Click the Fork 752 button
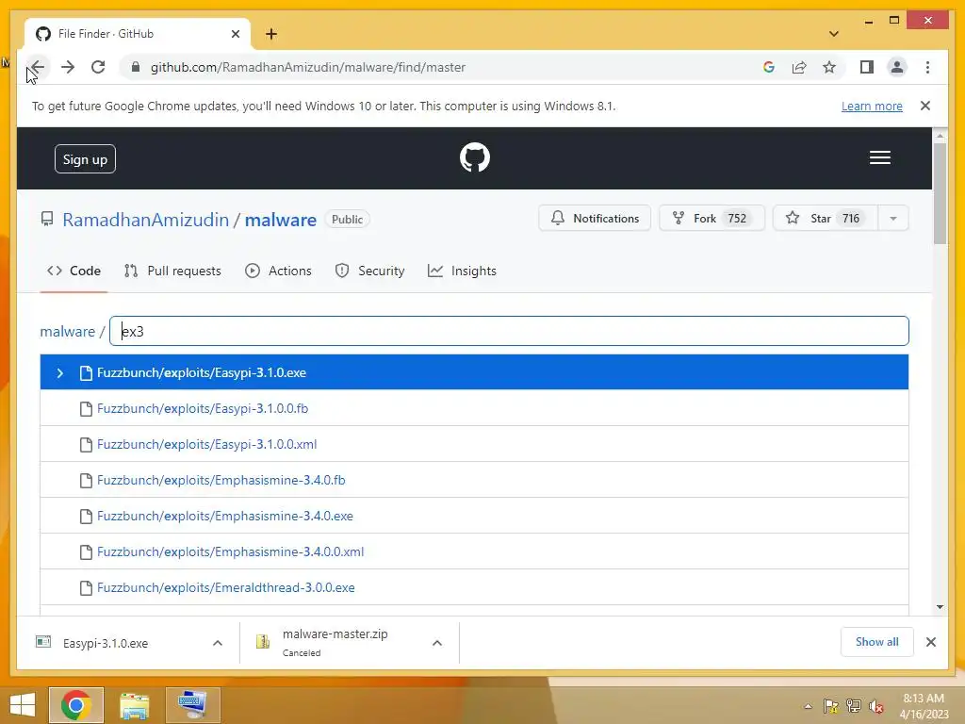Viewport: 965px width, 724px height. click(711, 219)
